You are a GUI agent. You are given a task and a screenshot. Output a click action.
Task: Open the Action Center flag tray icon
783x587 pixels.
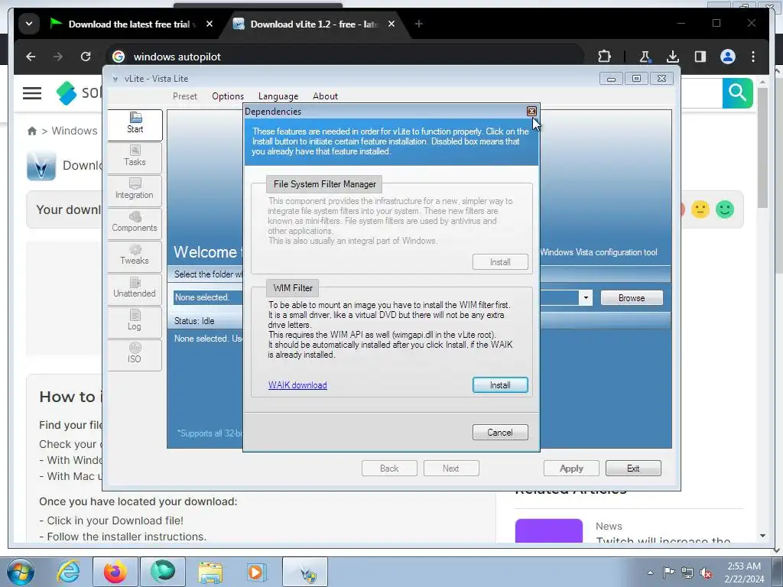(x=668, y=572)
